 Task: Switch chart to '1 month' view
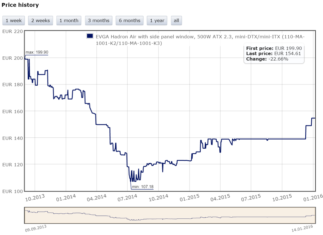(69, 20)
